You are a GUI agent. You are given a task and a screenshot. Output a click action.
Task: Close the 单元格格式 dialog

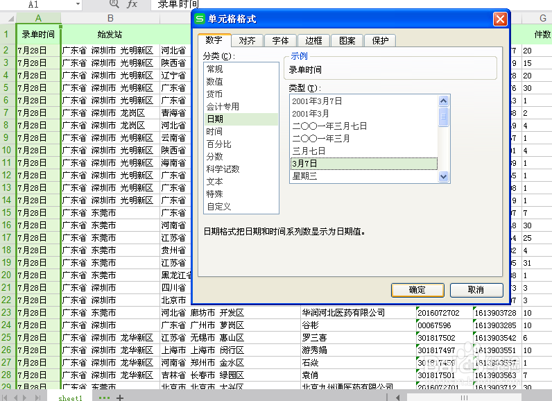pos(500,19)
